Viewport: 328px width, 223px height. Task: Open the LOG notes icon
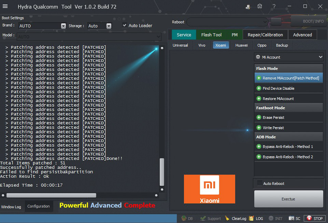(256, 219)
